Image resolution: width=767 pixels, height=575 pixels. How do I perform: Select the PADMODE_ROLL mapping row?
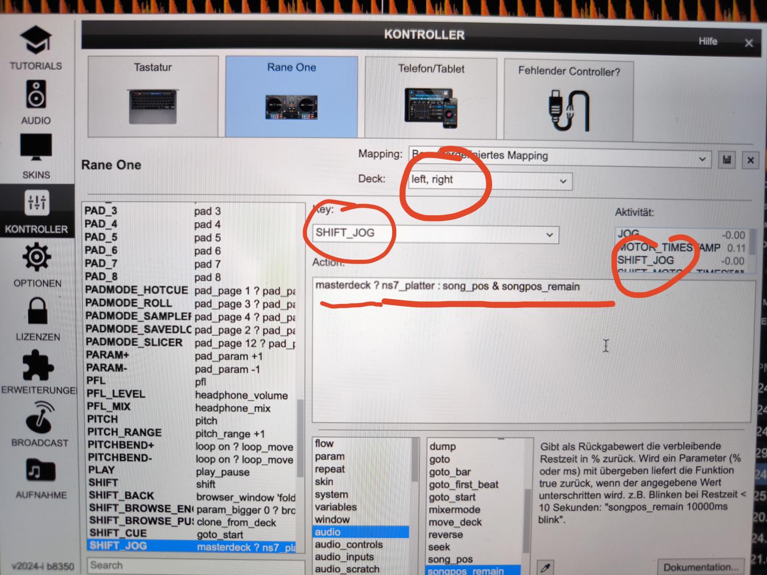click(190, 303)
